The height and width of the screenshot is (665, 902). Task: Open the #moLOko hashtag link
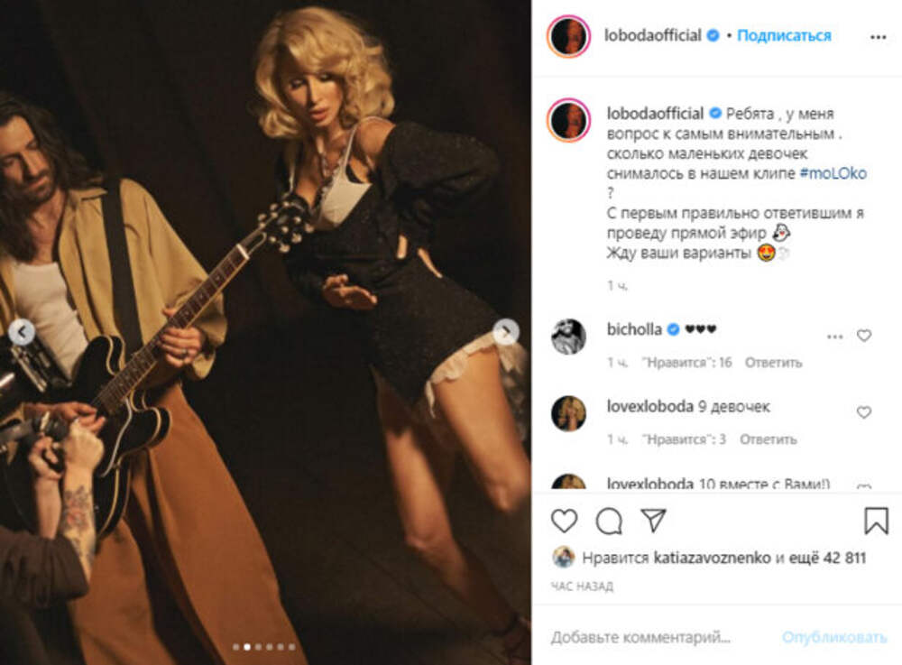(x=832, y=173)
